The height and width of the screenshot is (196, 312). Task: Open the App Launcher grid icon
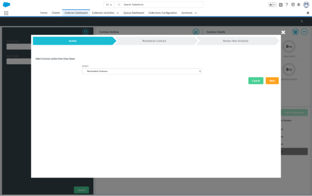tap(6, 13)
